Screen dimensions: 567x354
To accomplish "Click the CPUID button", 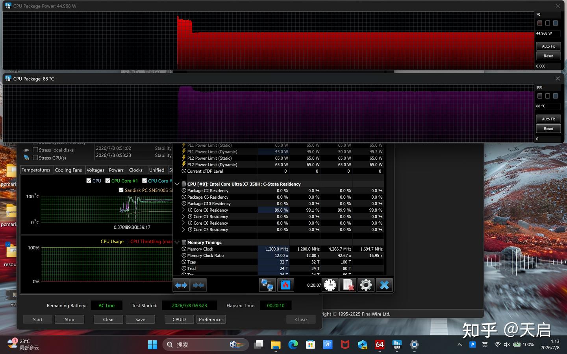I will 179,319.
